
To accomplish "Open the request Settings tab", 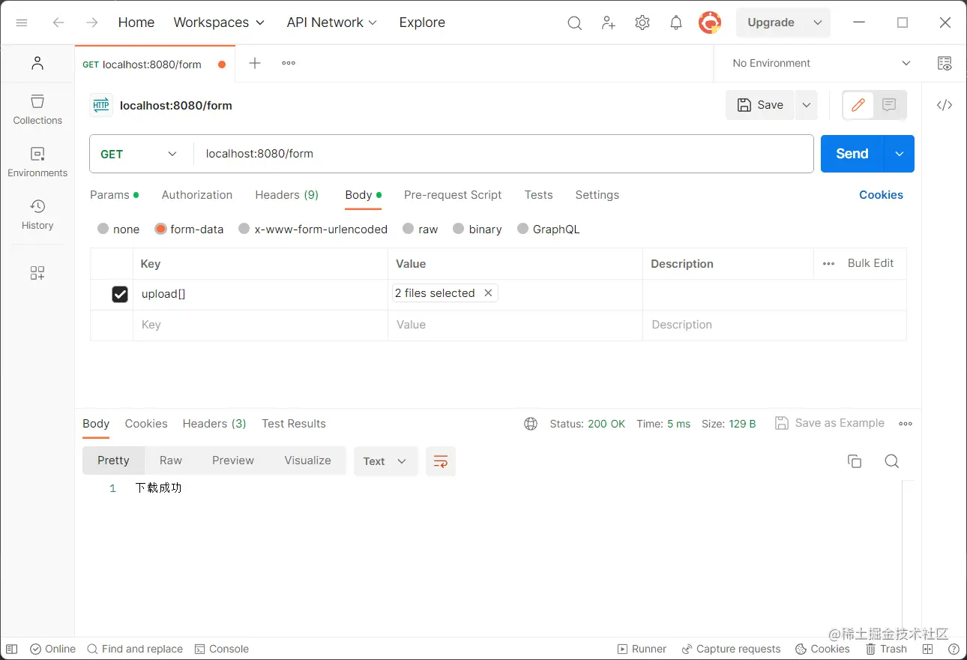I will click(x=597, y=195).
